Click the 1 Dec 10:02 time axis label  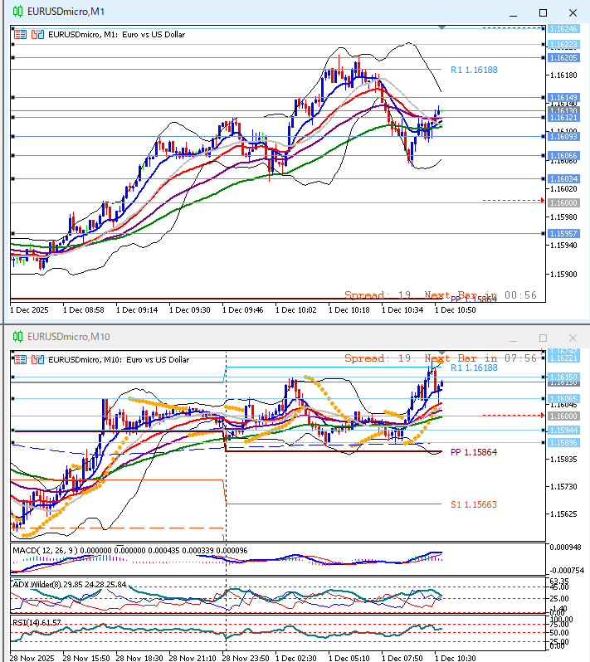[297, 309]
